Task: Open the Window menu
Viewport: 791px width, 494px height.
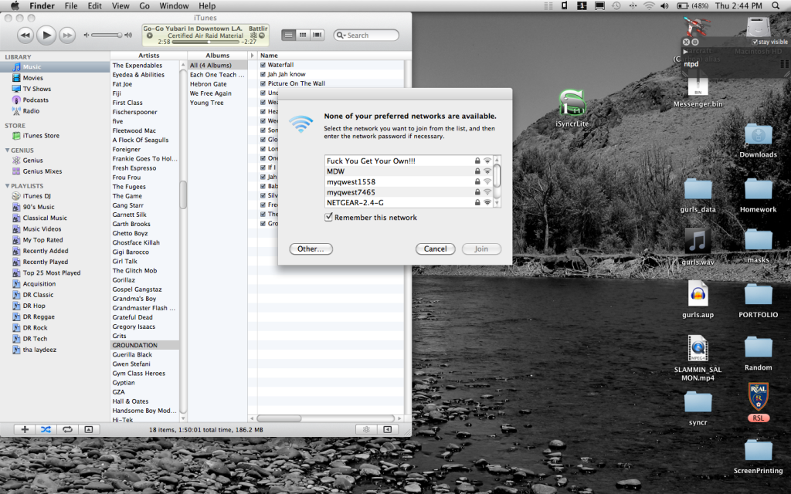Action: coord(174,5)
